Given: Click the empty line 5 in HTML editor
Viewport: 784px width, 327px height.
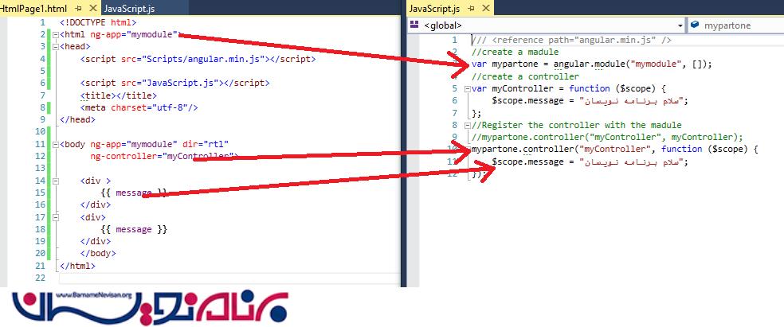Looking at the screenshot, I should [x=228, y=71].
